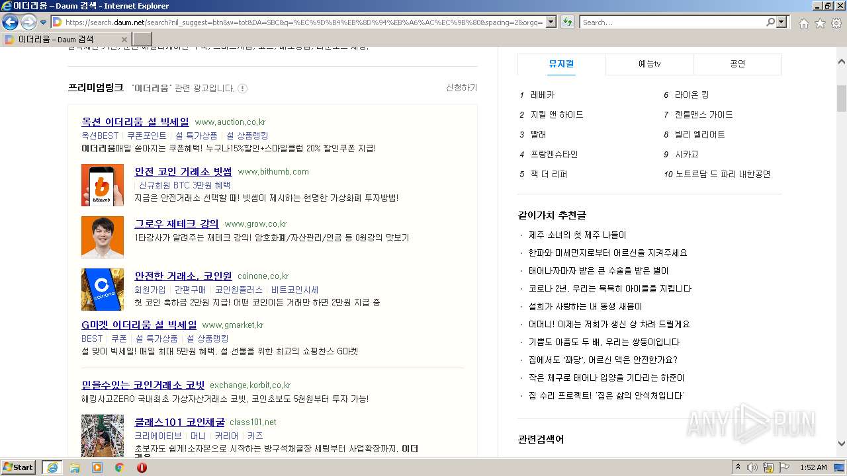847x476 pixels.
Task: Show hidden system tray icons
Action: (738, 467)
